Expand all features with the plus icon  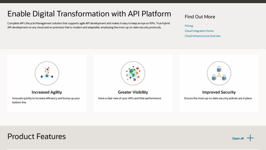click(250, 138)
